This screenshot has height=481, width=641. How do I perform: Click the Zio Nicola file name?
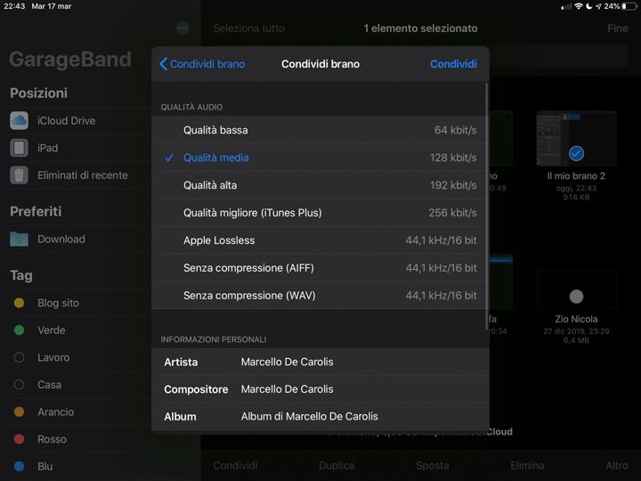[576, 319]
